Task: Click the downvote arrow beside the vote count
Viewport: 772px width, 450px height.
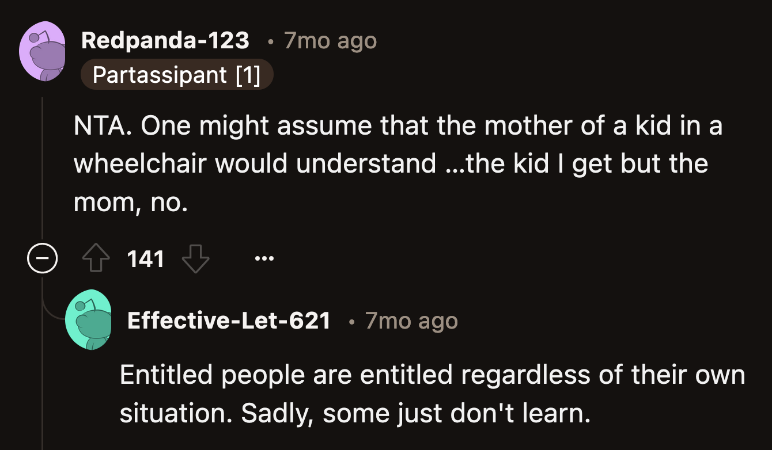Action: click(x=196, y=260)
